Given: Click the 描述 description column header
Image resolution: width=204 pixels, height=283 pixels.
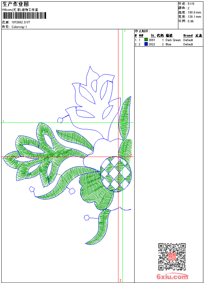Looking at the screenshot, I should 169,36.
